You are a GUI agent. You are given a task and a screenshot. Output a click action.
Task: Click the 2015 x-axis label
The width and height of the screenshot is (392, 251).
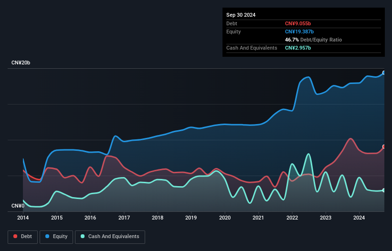57,218
